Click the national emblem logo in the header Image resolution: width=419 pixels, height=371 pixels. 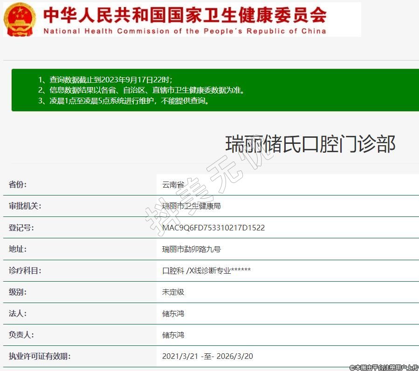pyautogui.click(x=20, y=19)
